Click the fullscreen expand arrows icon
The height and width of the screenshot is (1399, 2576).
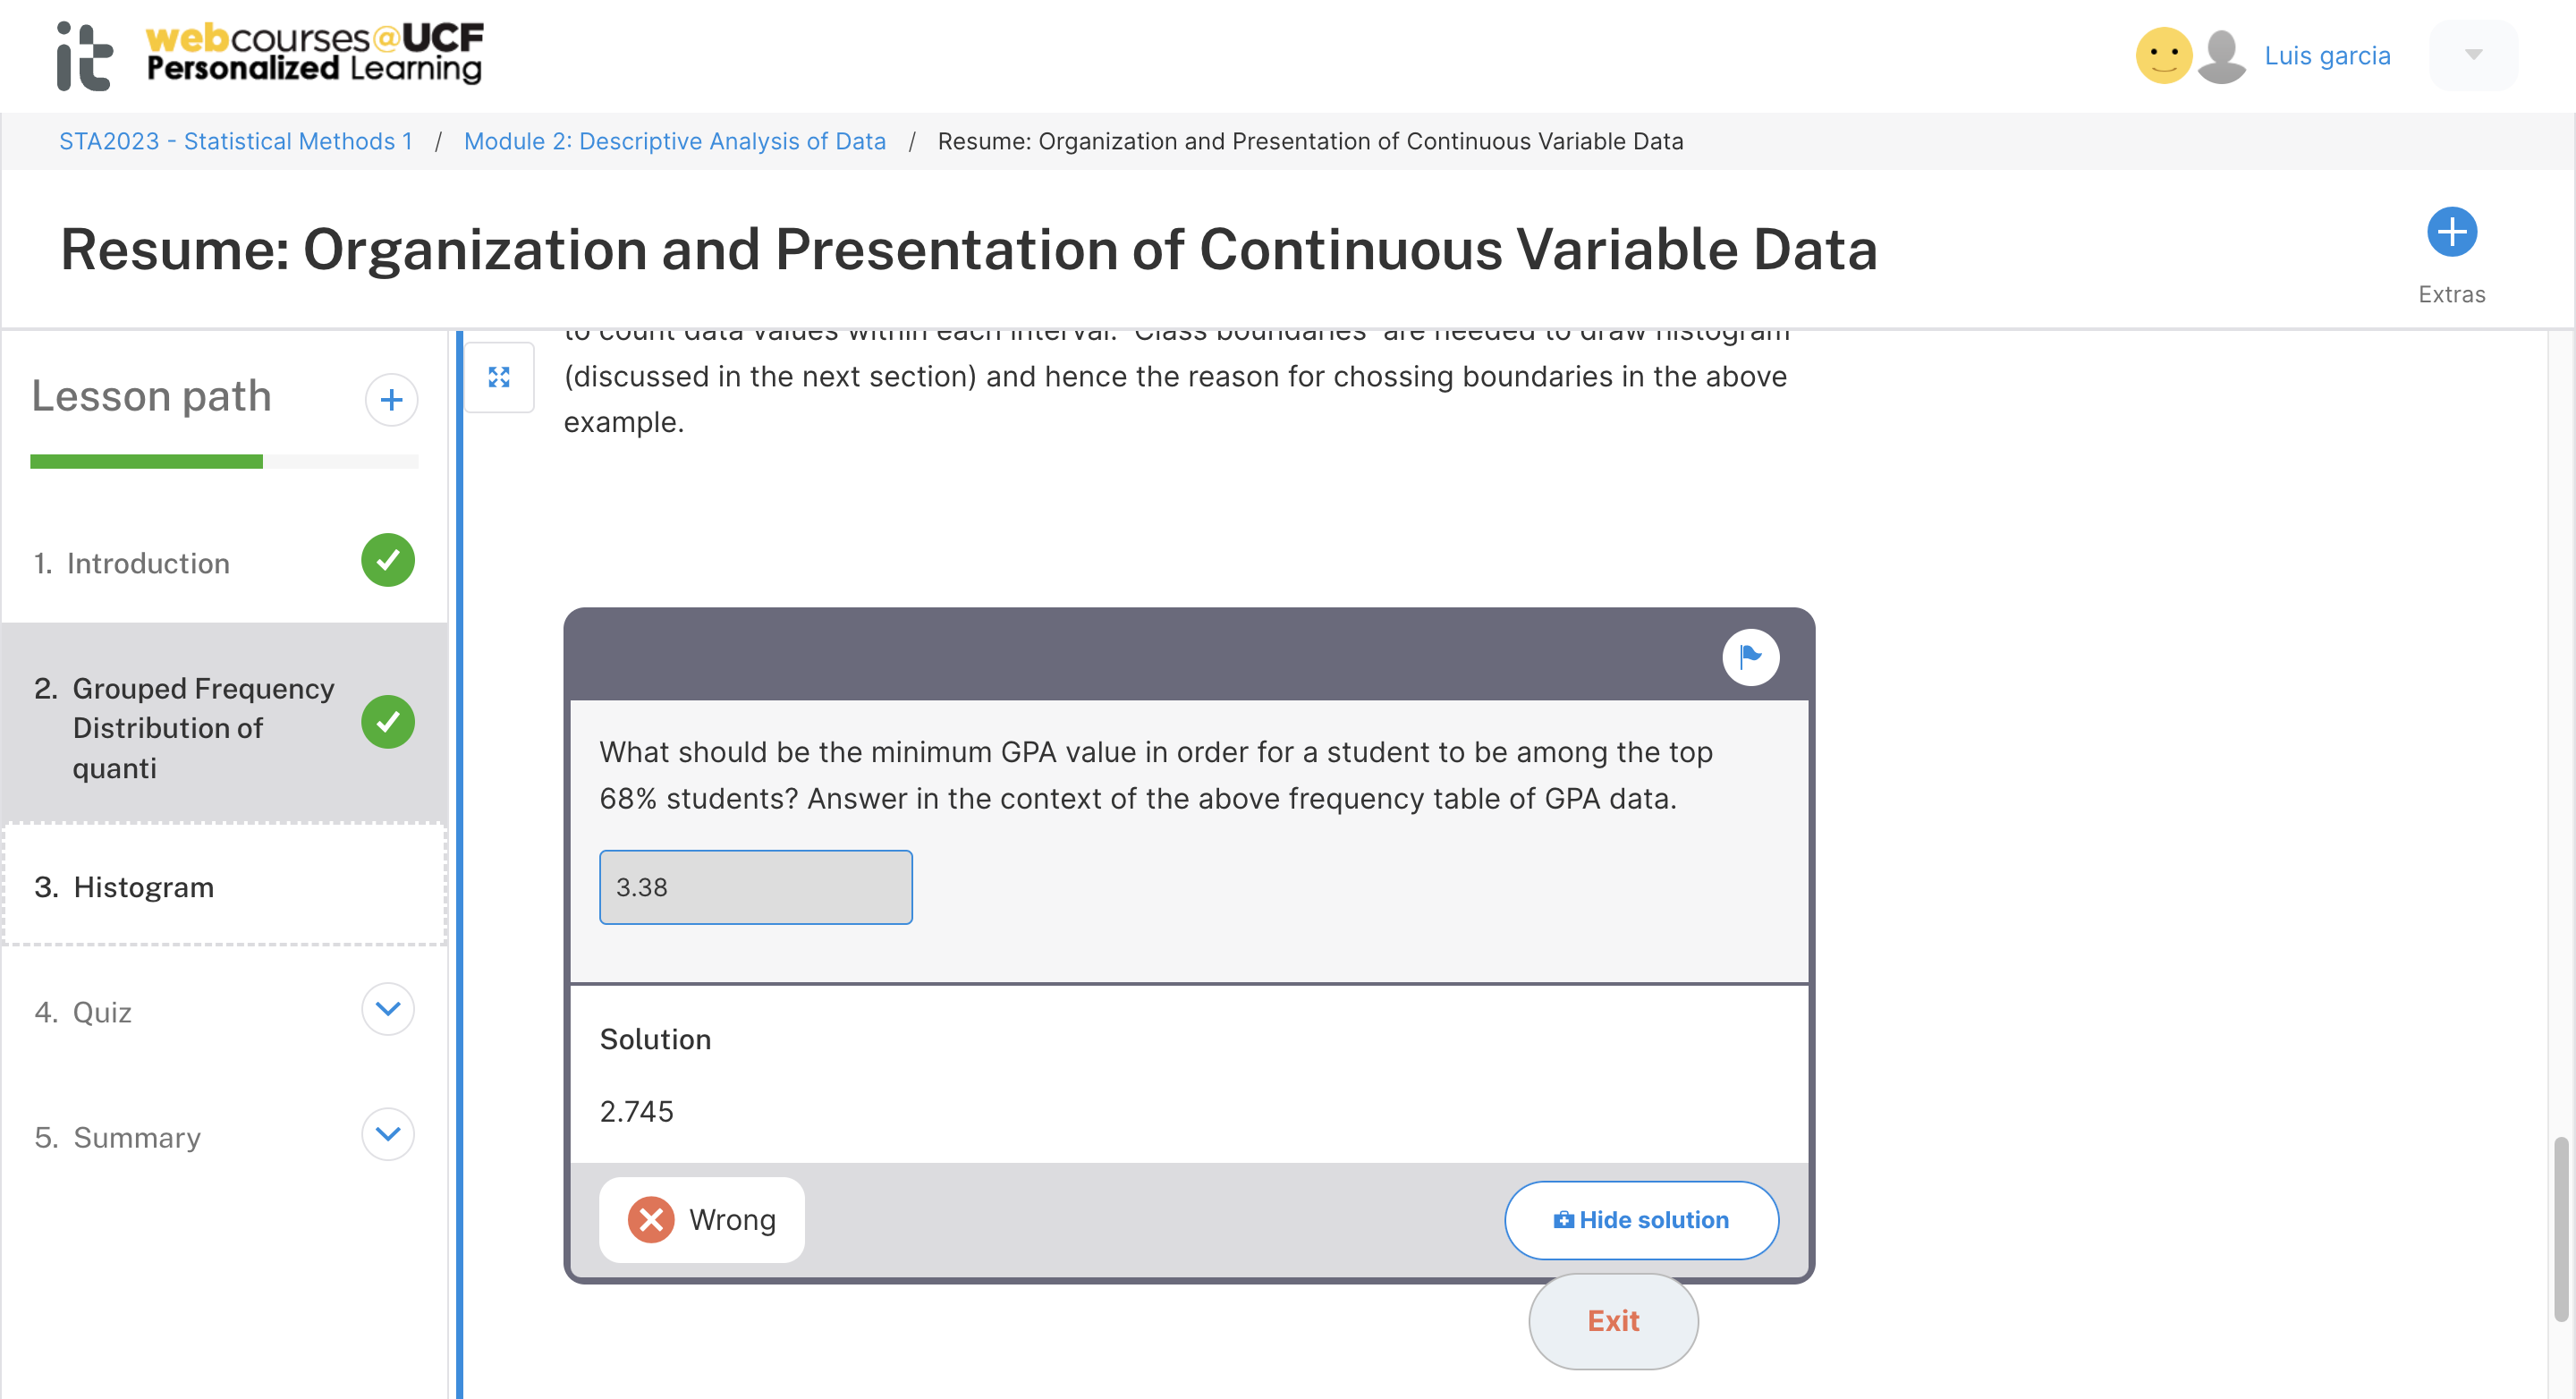499,377
